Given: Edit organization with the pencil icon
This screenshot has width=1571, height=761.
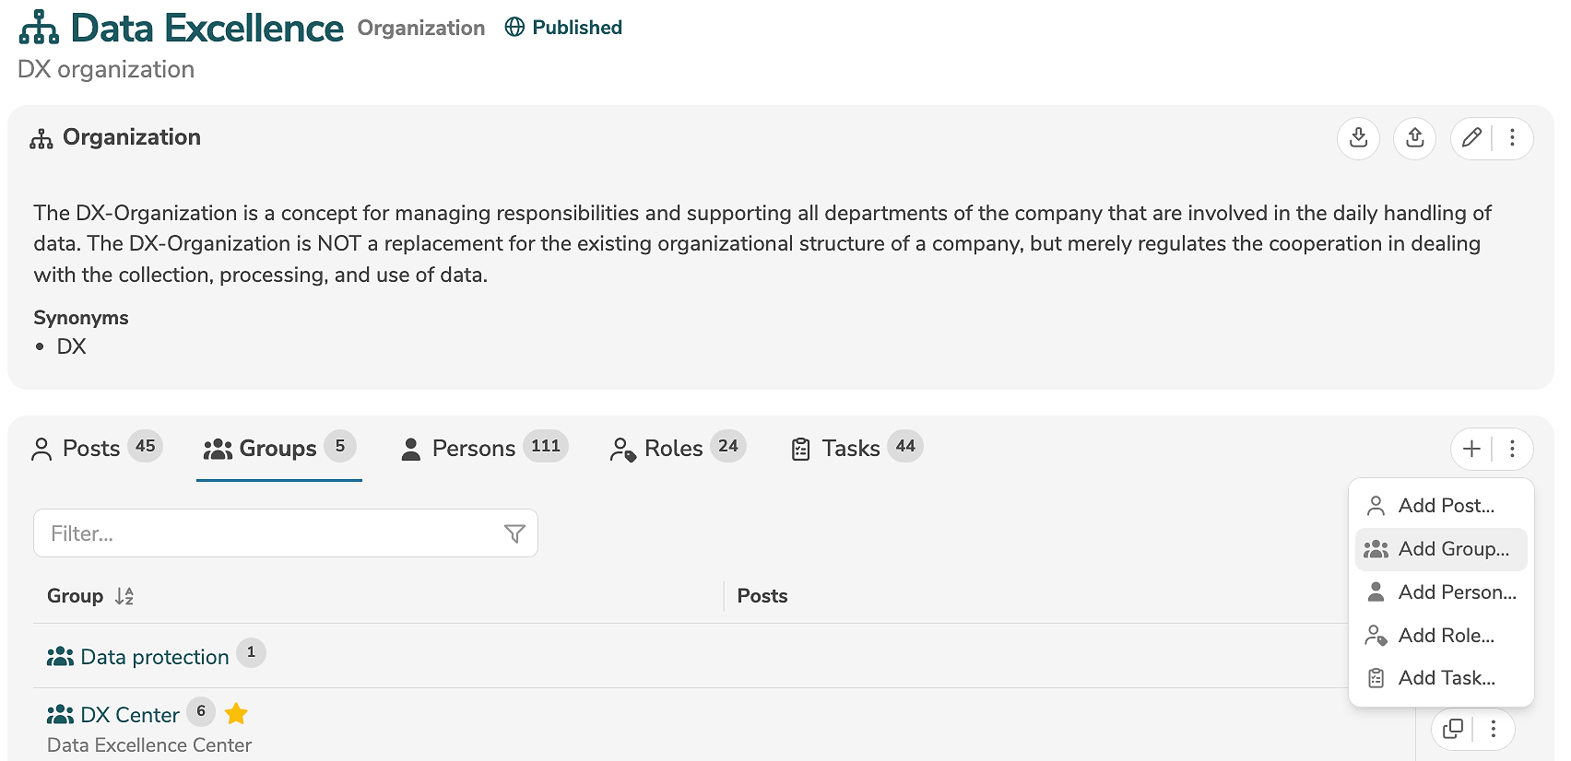Looking at the screenshot, I should coord(1471,138).
